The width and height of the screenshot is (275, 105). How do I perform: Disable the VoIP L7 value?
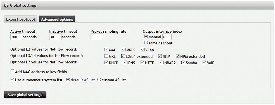(x=205, y=62)
